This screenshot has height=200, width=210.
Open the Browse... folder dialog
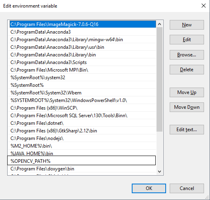187,55
